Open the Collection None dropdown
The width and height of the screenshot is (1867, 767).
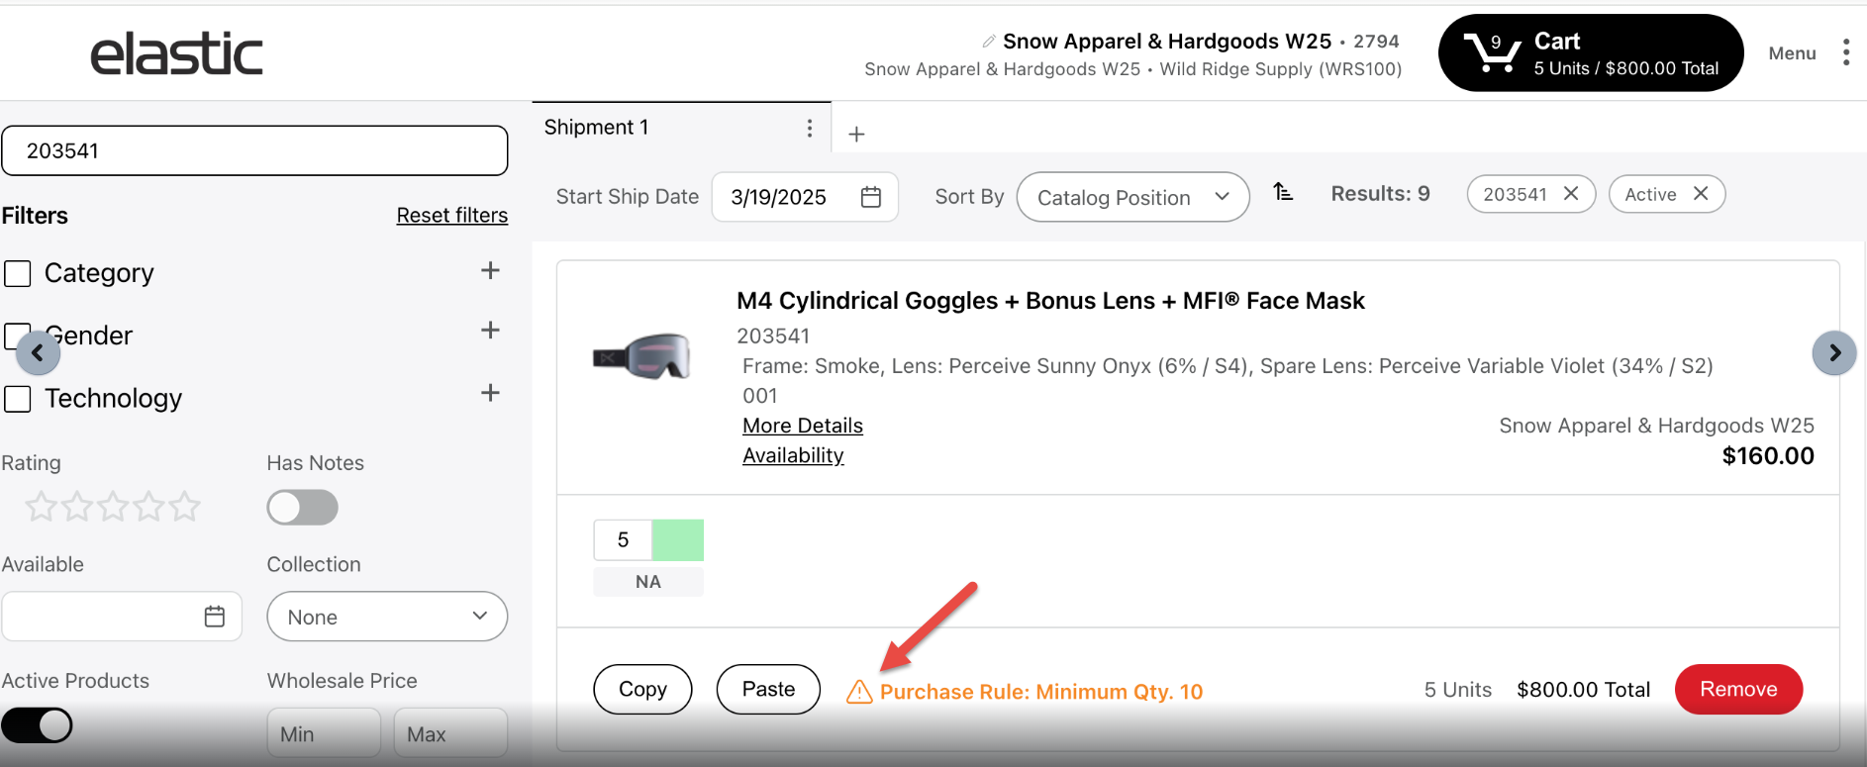coord(387,617)
